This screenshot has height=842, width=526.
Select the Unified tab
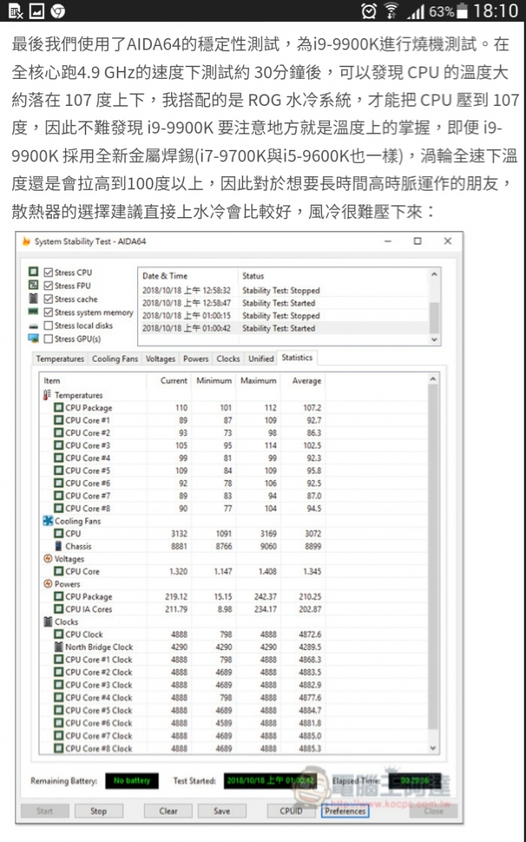(x=261, y=359)
